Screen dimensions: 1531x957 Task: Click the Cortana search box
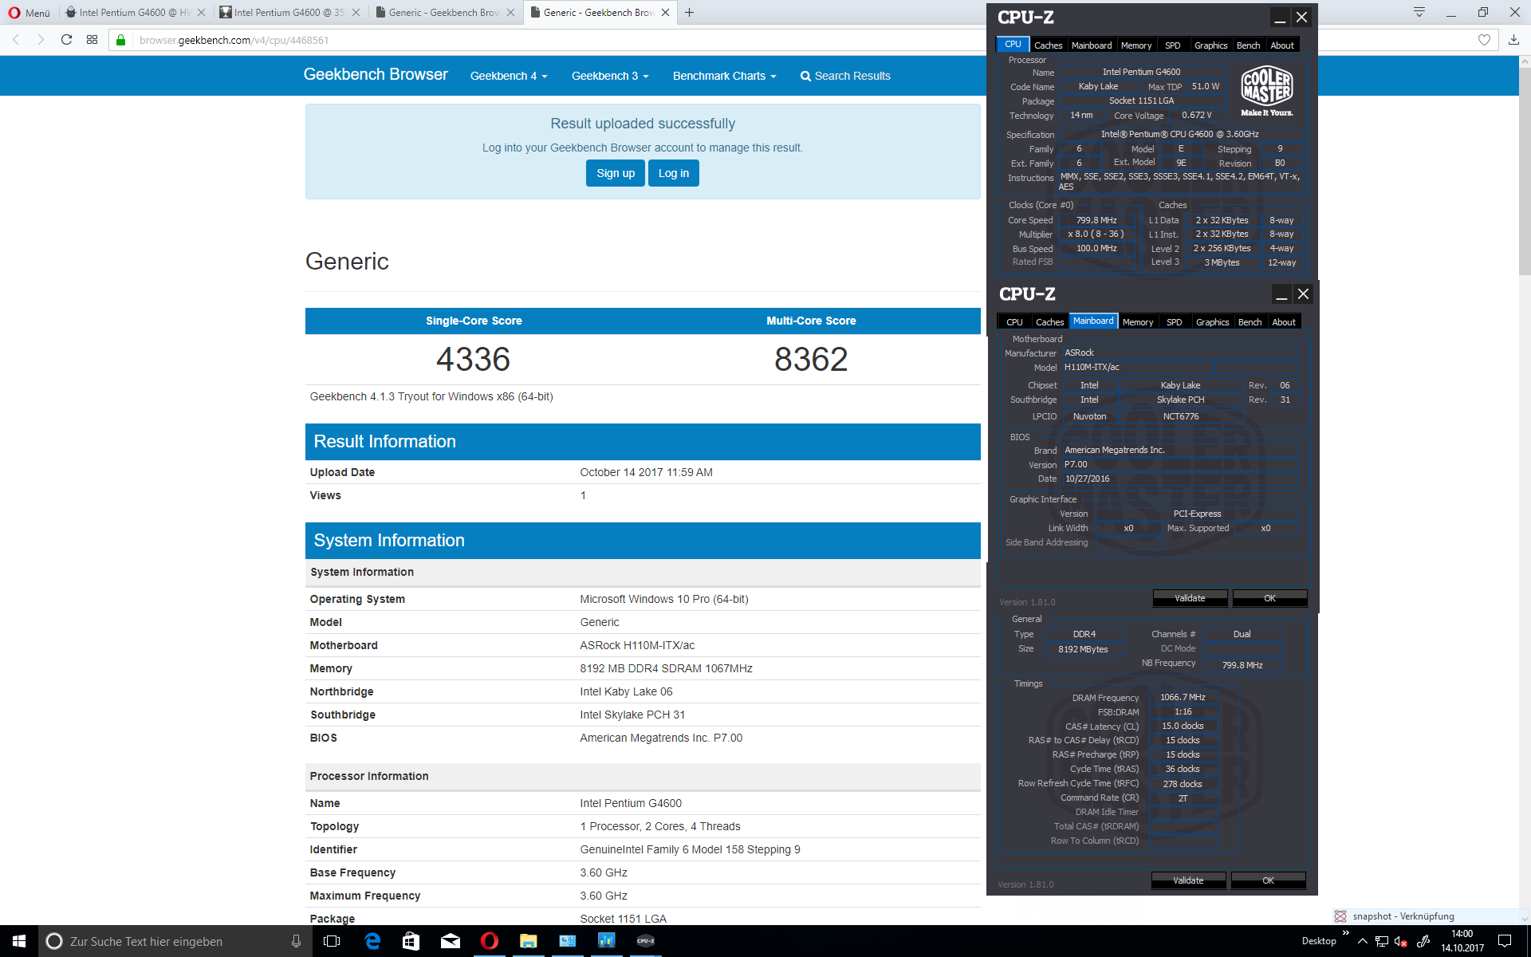click(x=174, y=941)
